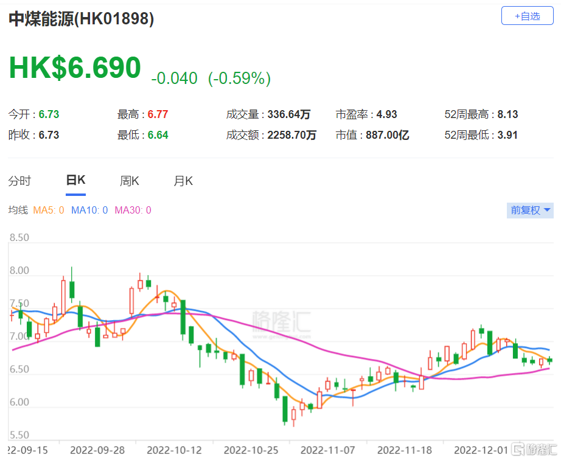Screen dimensions: 561x460
Task: Click the 今开 6.73 opening price
Action: (33, 114)
